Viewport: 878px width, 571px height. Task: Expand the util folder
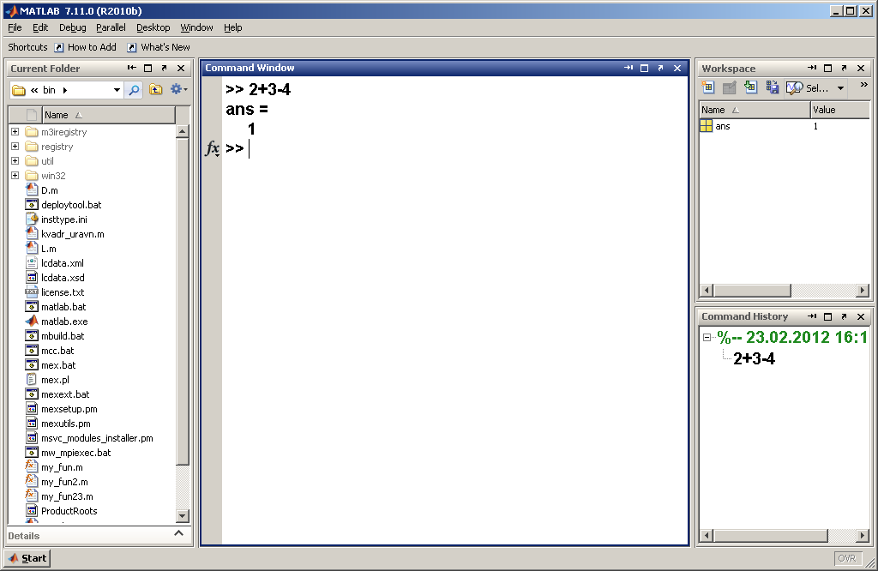click(15, 160)
